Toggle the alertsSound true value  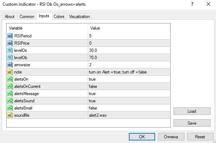click(129, 101)
